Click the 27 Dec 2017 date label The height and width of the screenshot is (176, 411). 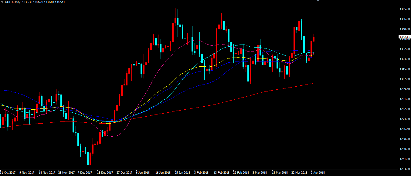[x=125, y=173]
